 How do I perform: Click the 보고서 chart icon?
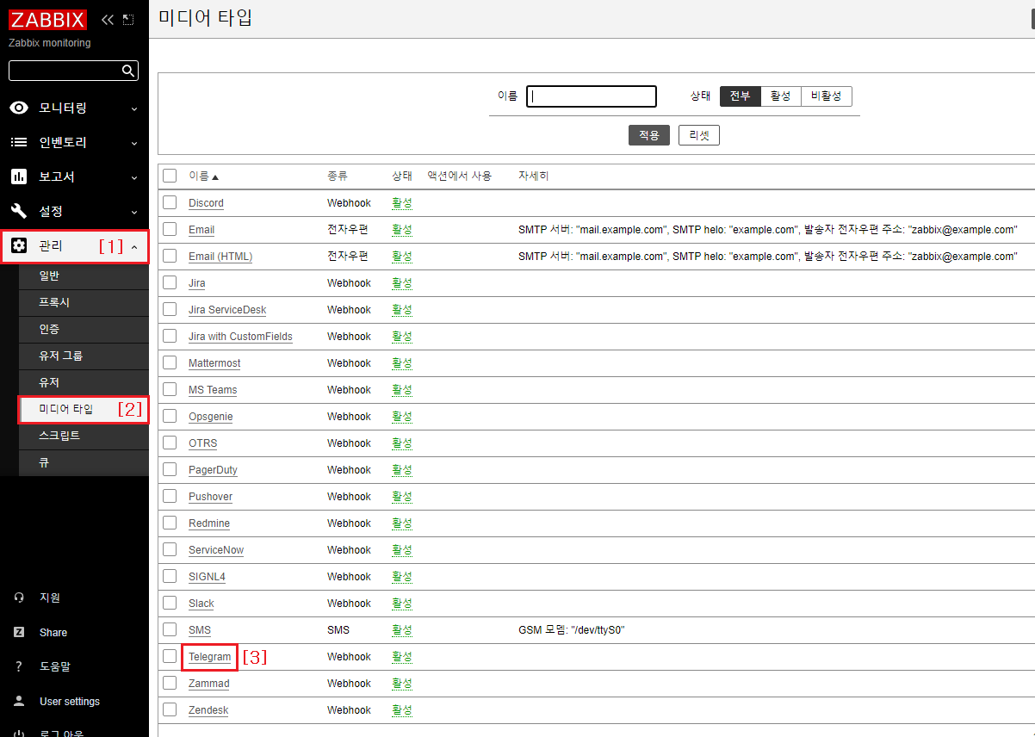coord(19,177)
